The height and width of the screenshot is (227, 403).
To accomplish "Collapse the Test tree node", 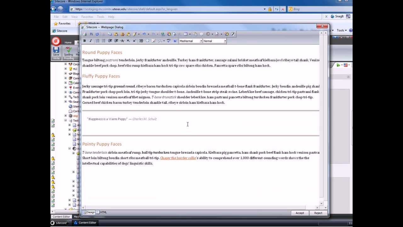I will coord(65,120).
